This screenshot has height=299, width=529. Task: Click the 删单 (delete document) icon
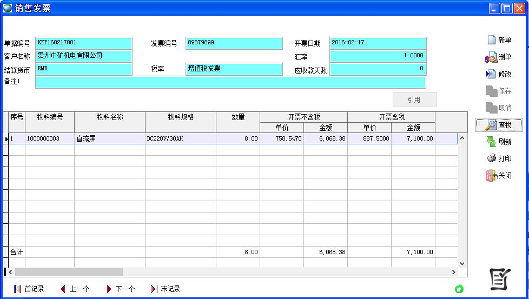coord(491,57)
